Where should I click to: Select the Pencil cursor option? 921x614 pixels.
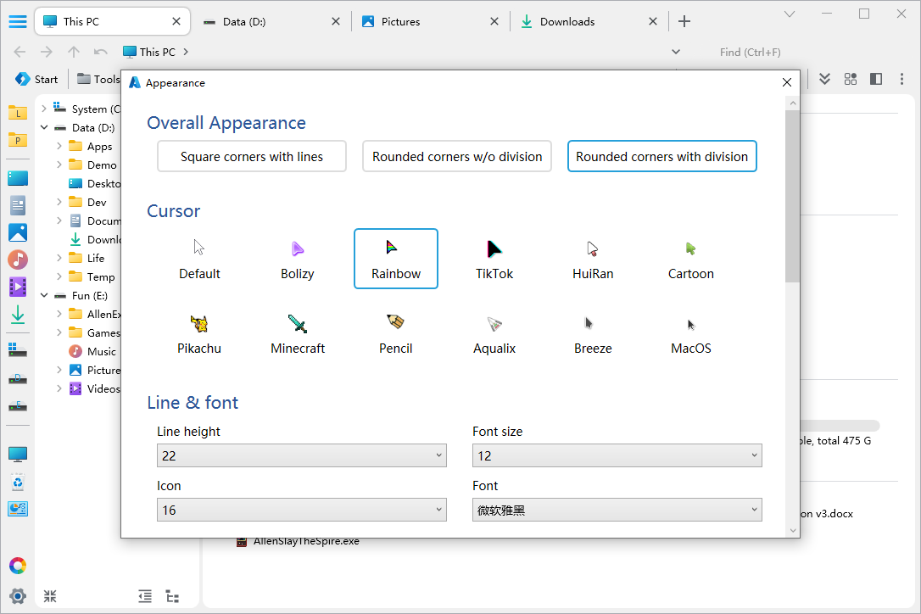pyautogui.click(x=396, y=322)
